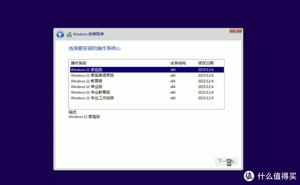This screenshot has width=300, height=185.
Task: Click date 2023/12/4 in 专业工作站版 row
Action: (x=206, y=98)
